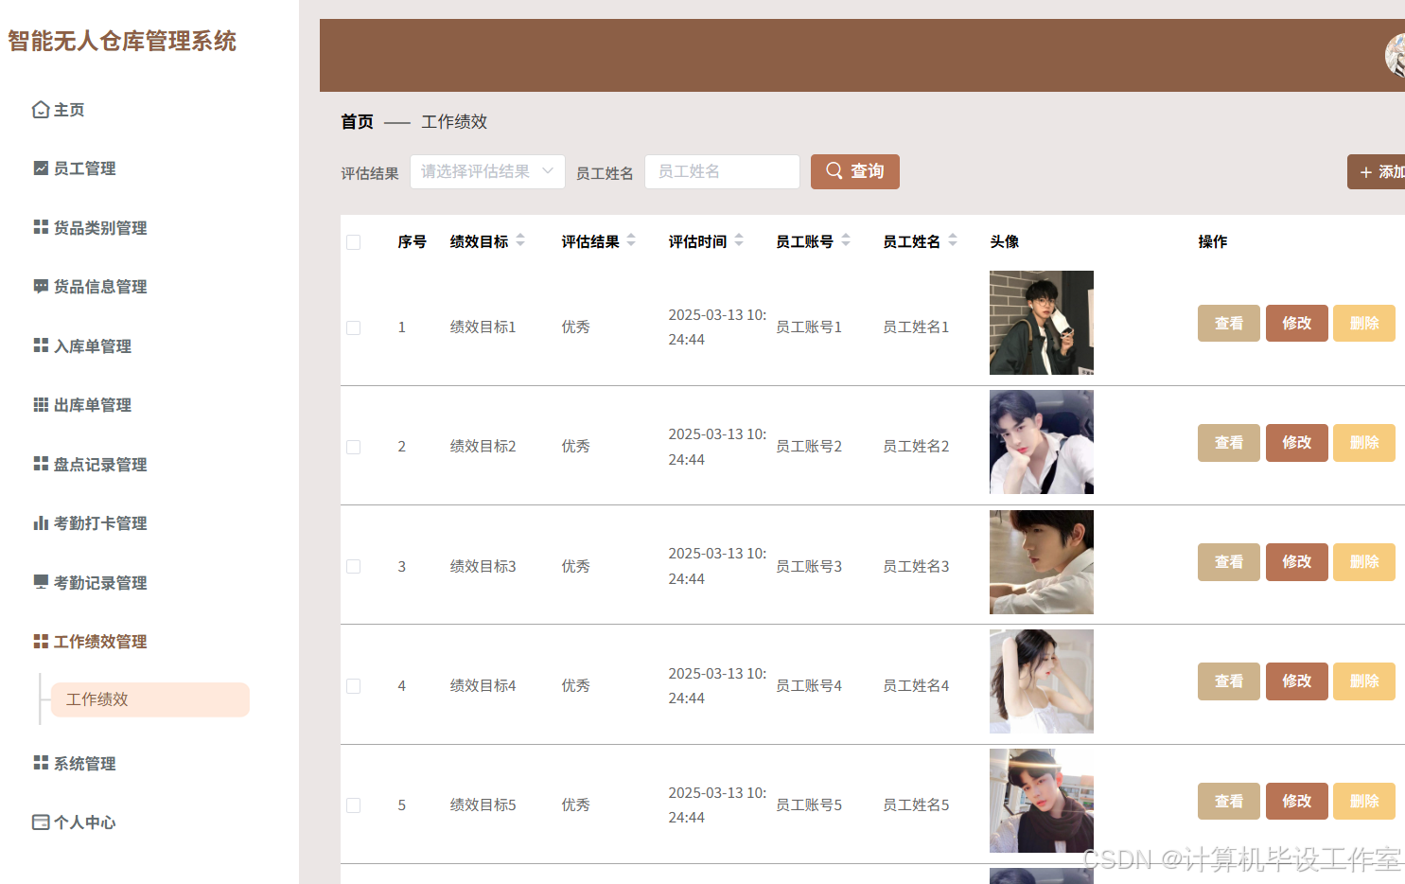Open avatar photo of 员工姓名4
The height and width of the screenshot is (884, 1405).
pyautogui.click(x=1042, y=681)
